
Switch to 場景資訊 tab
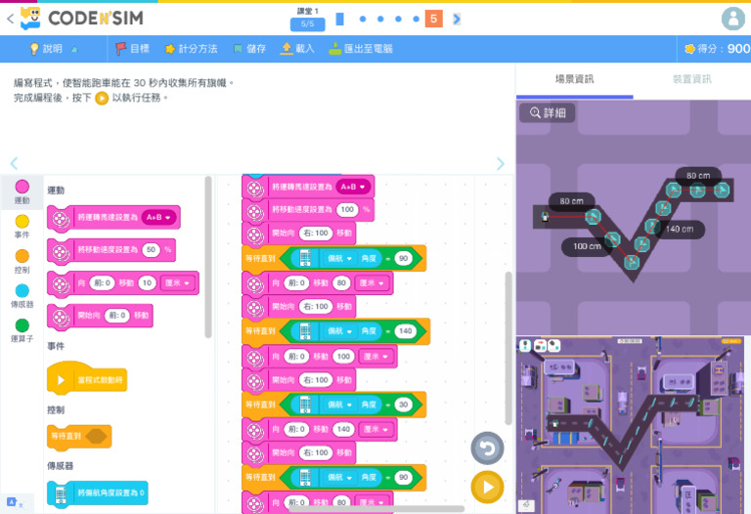574,79
